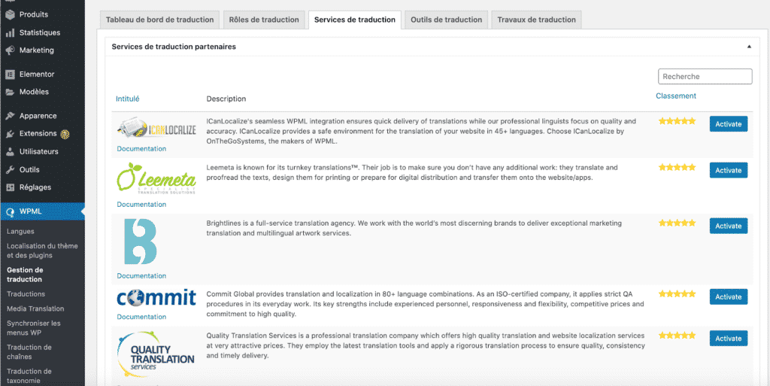Sort services by Classement column
The width and height of the screenshot is (770, 386).
(676, 96)
